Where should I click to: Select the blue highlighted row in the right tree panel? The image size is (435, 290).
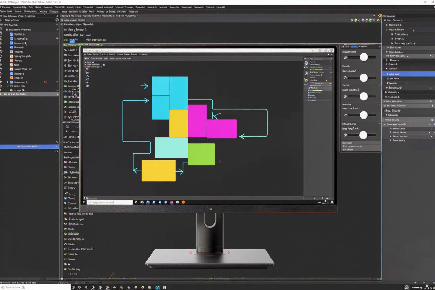click(409, 74)
